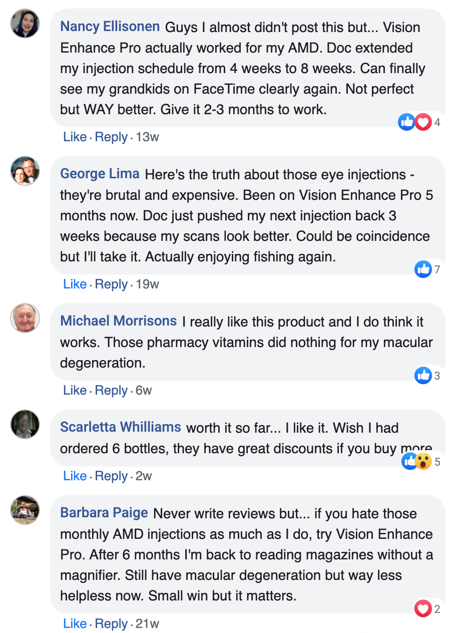Reply to Scarletta Whilliams' comment
Screen dimensions: 455x633
tap(111, 476)
